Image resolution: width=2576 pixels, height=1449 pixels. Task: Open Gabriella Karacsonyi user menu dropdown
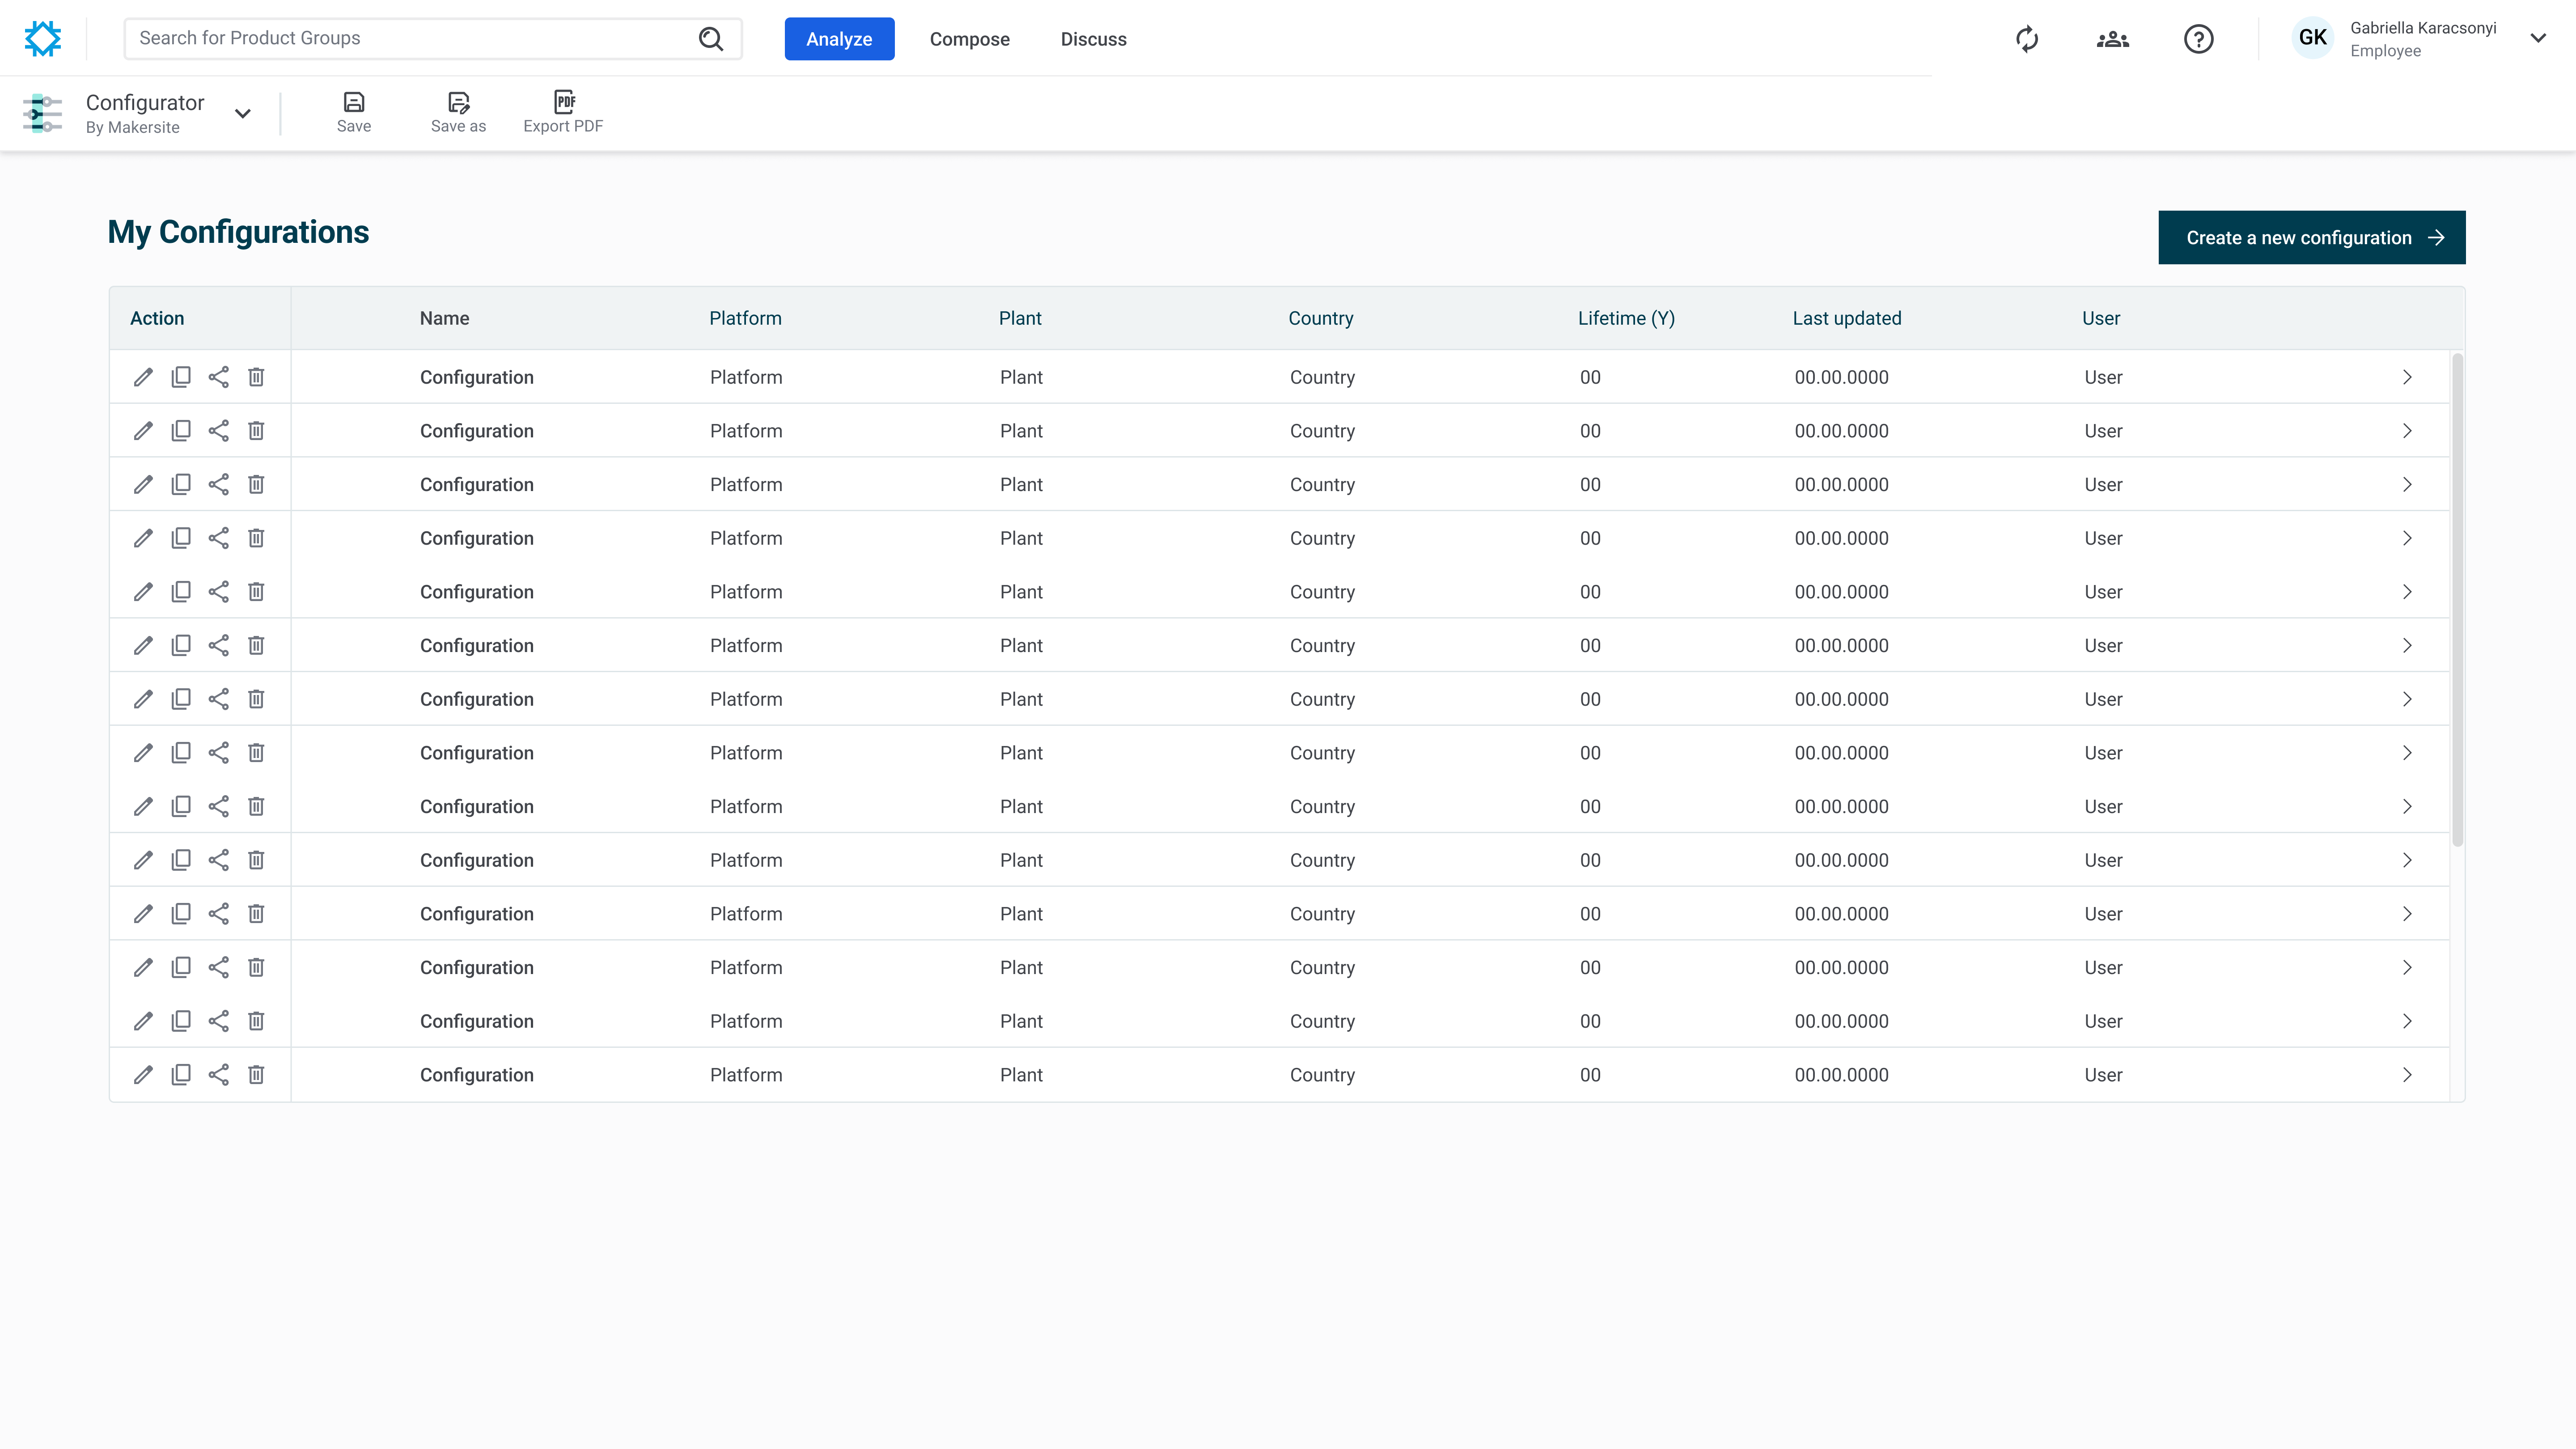click(2538, 38)
